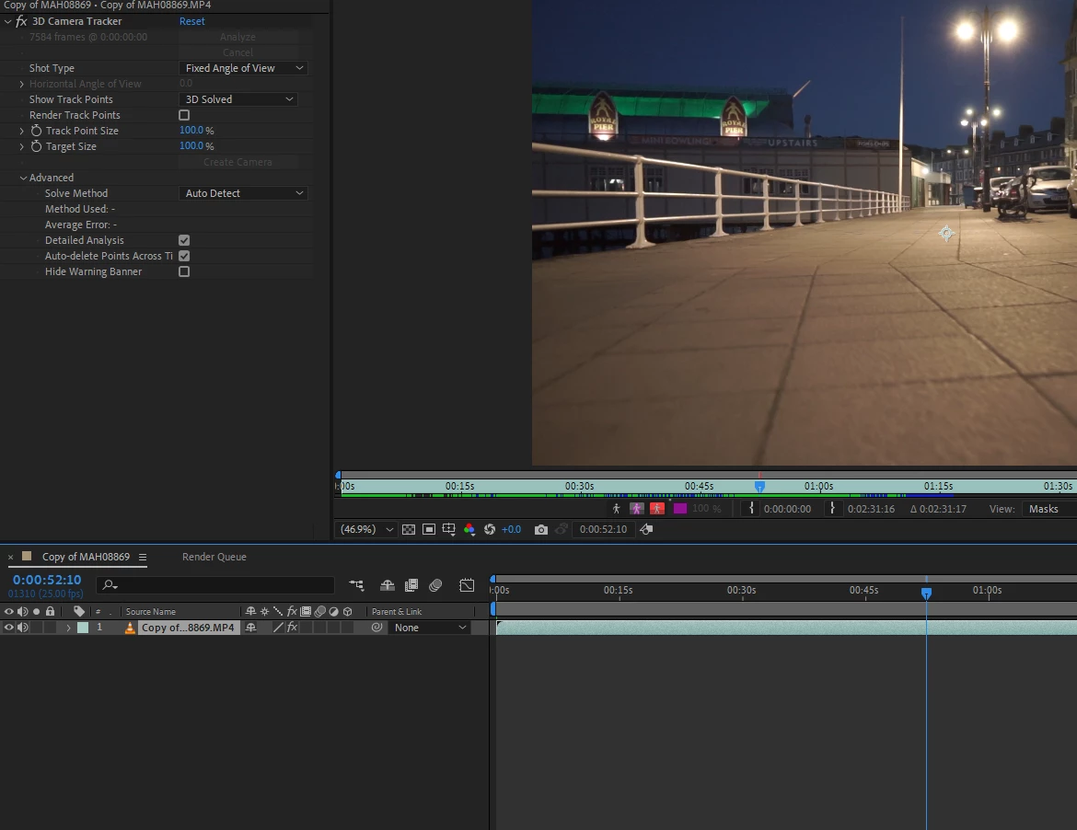This screenshot has width=1077, height=830.
Task: Check the Hide Warning Banner box
Action: pyautogui.click(x=184, y=271)
